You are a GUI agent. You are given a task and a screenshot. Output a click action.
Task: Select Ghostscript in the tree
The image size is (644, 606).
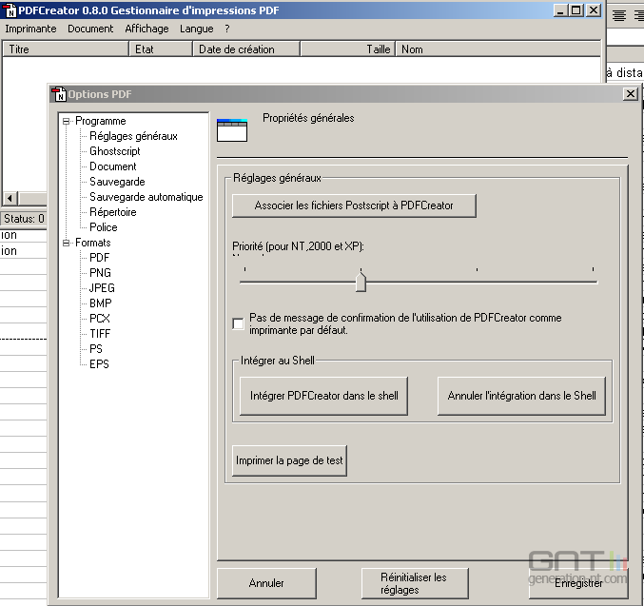click(114, 151)
